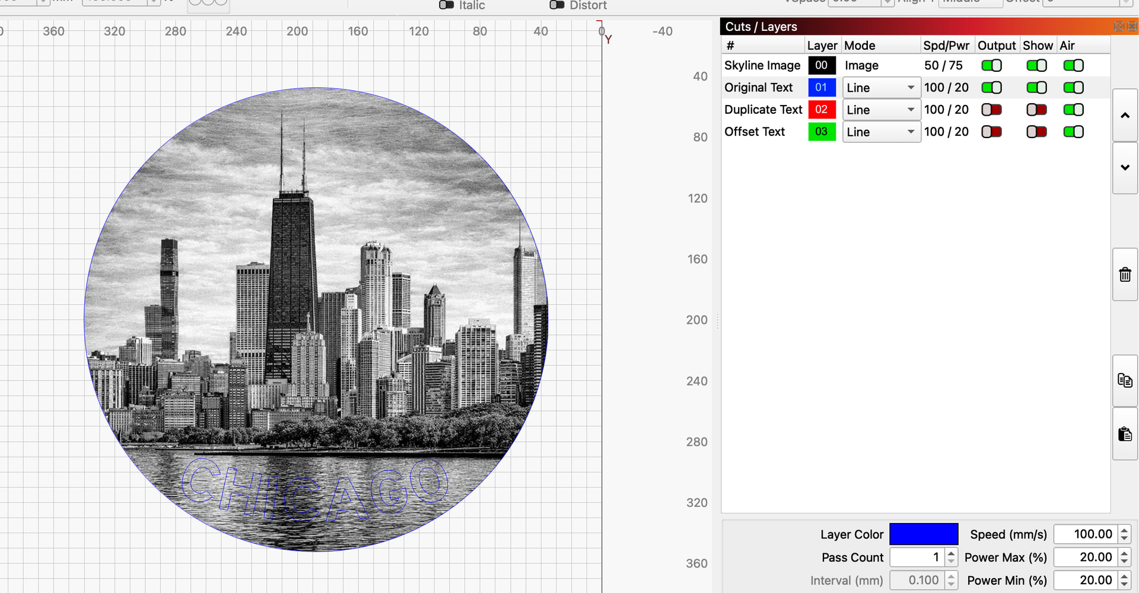Open the blue Layer Color swatch
Viewport: 1139px width, 593px height.
tap(923, 534)
